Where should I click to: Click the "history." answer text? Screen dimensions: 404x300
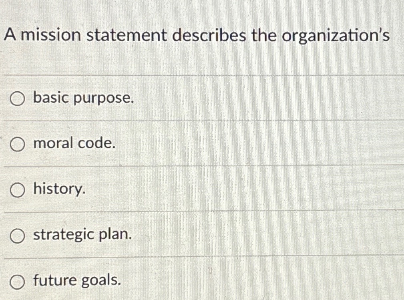(58, 189)
